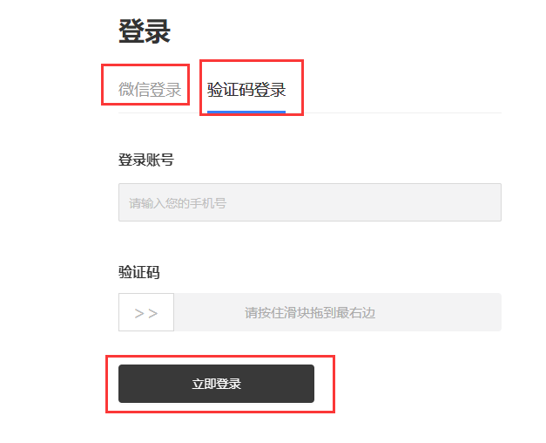This screenshot has width=546, height=443.
Task: Choose verification code login tab
Action: 246,89
